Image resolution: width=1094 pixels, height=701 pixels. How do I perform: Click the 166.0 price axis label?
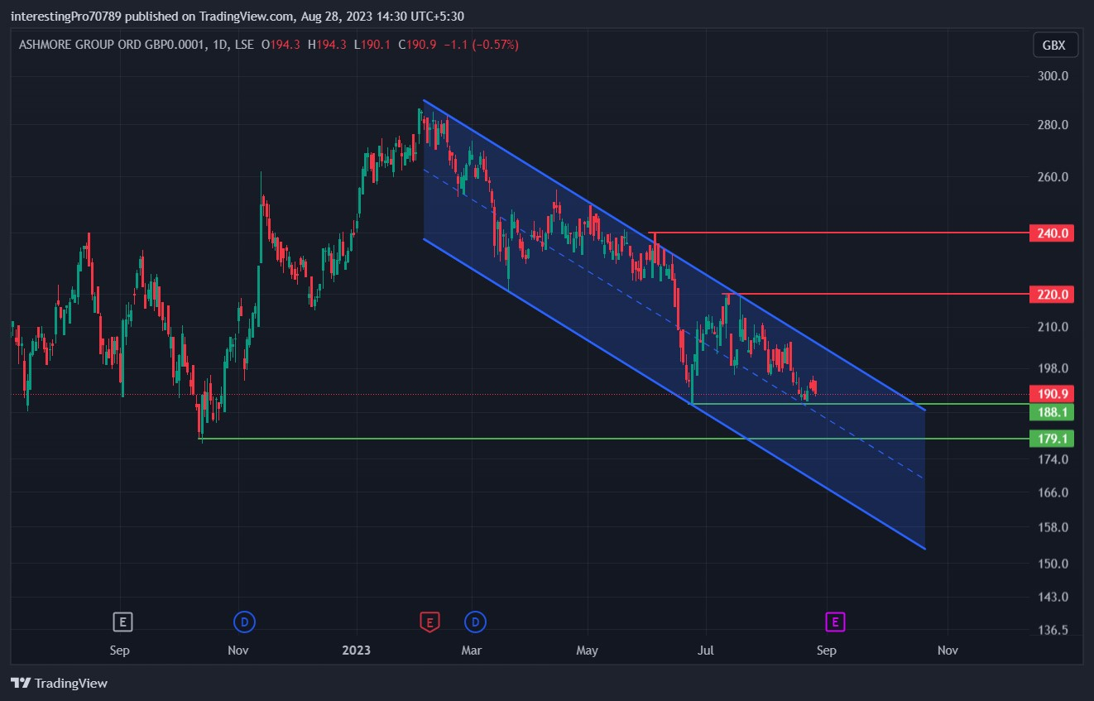tap(1053, 492)
